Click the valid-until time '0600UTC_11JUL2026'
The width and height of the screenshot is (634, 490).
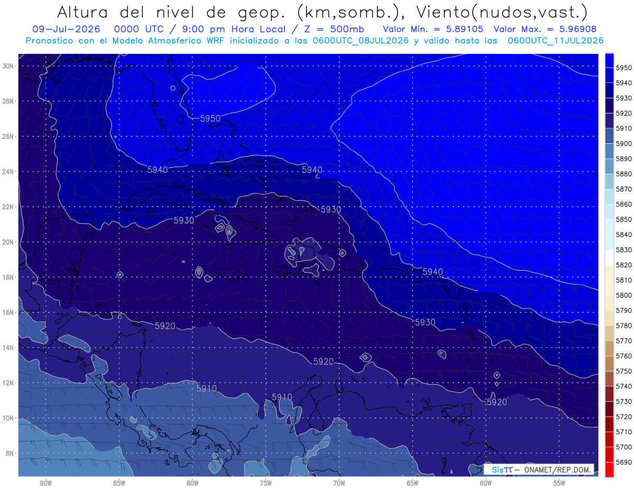point(555,40)
